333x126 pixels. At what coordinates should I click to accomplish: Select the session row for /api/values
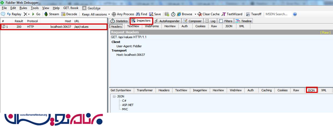click(54, 27)
